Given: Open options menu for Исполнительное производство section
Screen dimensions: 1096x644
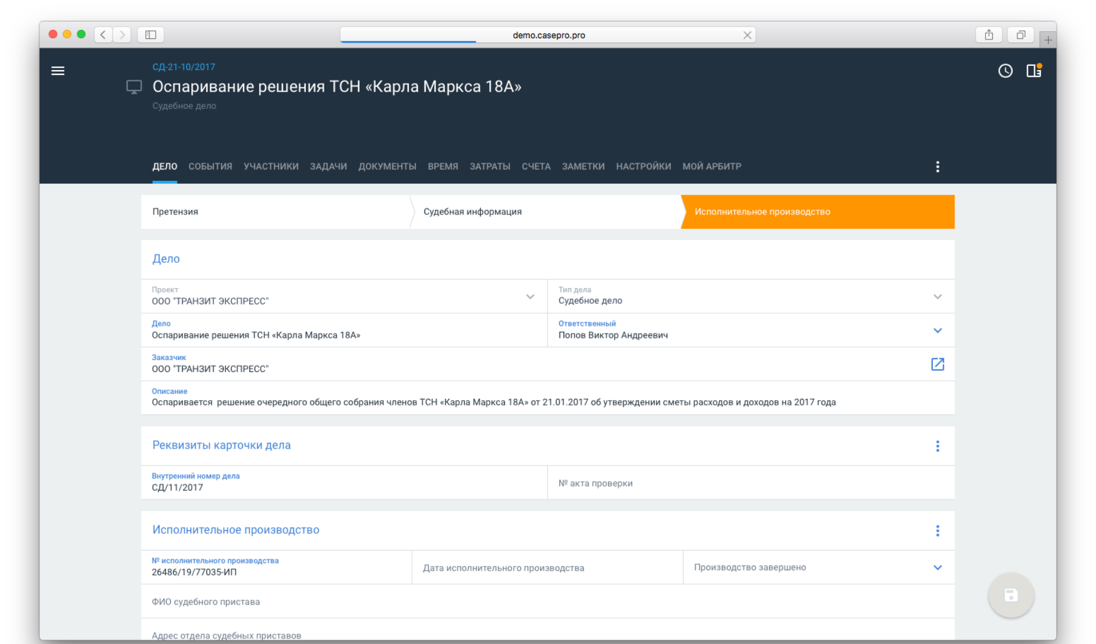Looking at the screenshot, I should tap(937, 531).
